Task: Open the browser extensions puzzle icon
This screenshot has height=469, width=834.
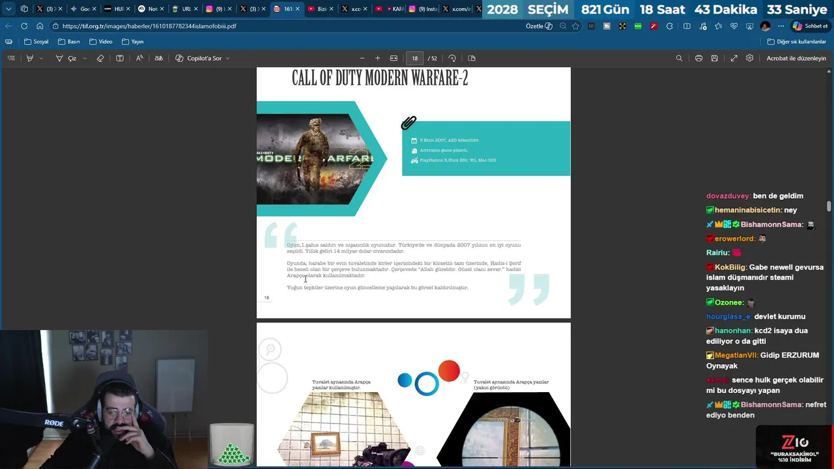Action: pos(669,26)
